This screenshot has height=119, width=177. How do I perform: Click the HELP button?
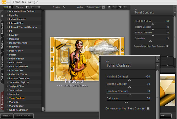[7, 116]
